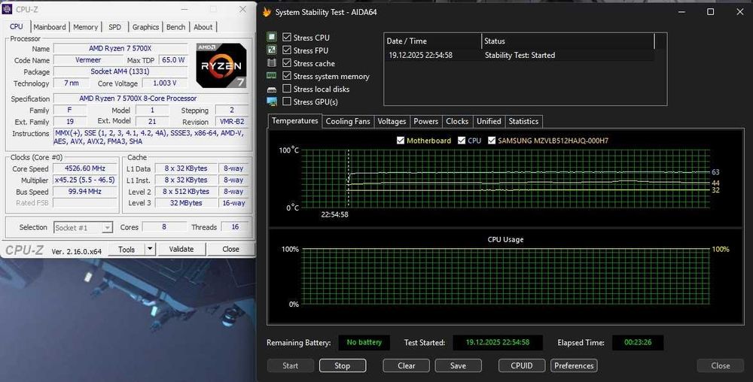
Task: Click the No battery status field
Action: [364, 342]
